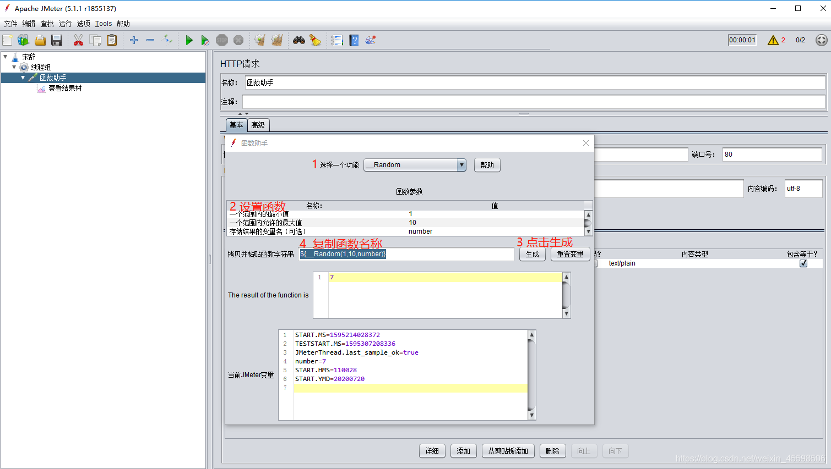Click the variable name cell number
The height and width of the screenshot is (469, 831).
pos(495,231)
